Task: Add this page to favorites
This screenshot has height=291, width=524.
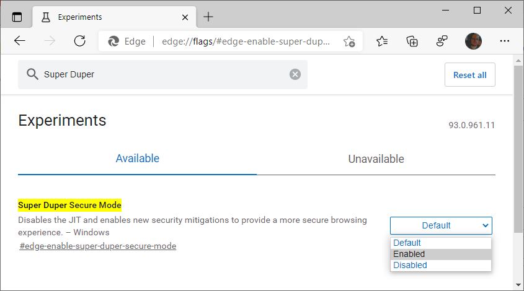Action: tap(349, 41)
